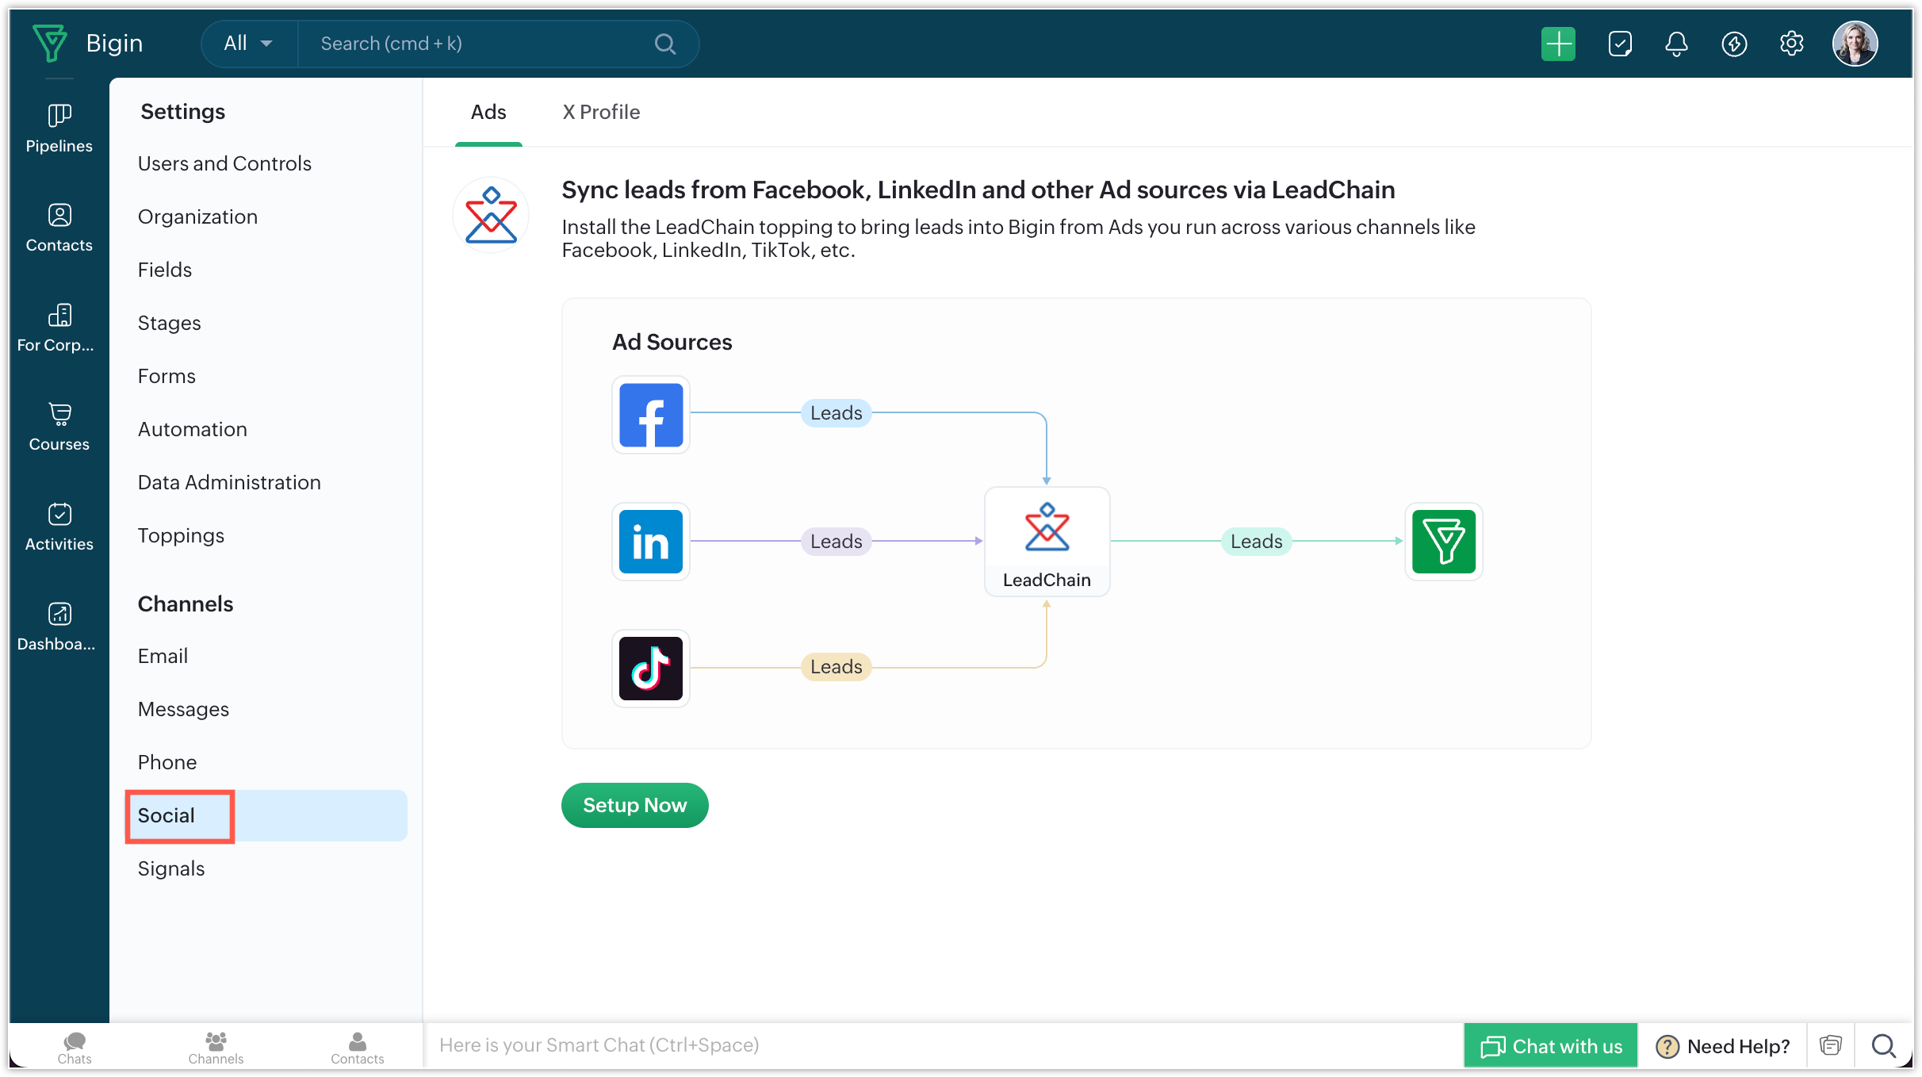
Task: Open Channels in bottom bar
Action: (216, 1047)
